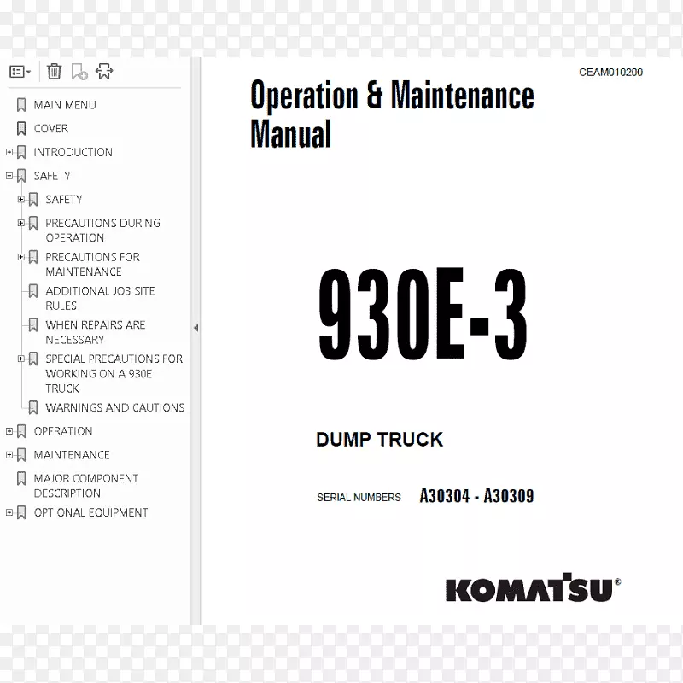Jump to WHEN REPAIRS ARE NECESSARY
This screenshot has height=683, width=683.
tap(96, 332)
